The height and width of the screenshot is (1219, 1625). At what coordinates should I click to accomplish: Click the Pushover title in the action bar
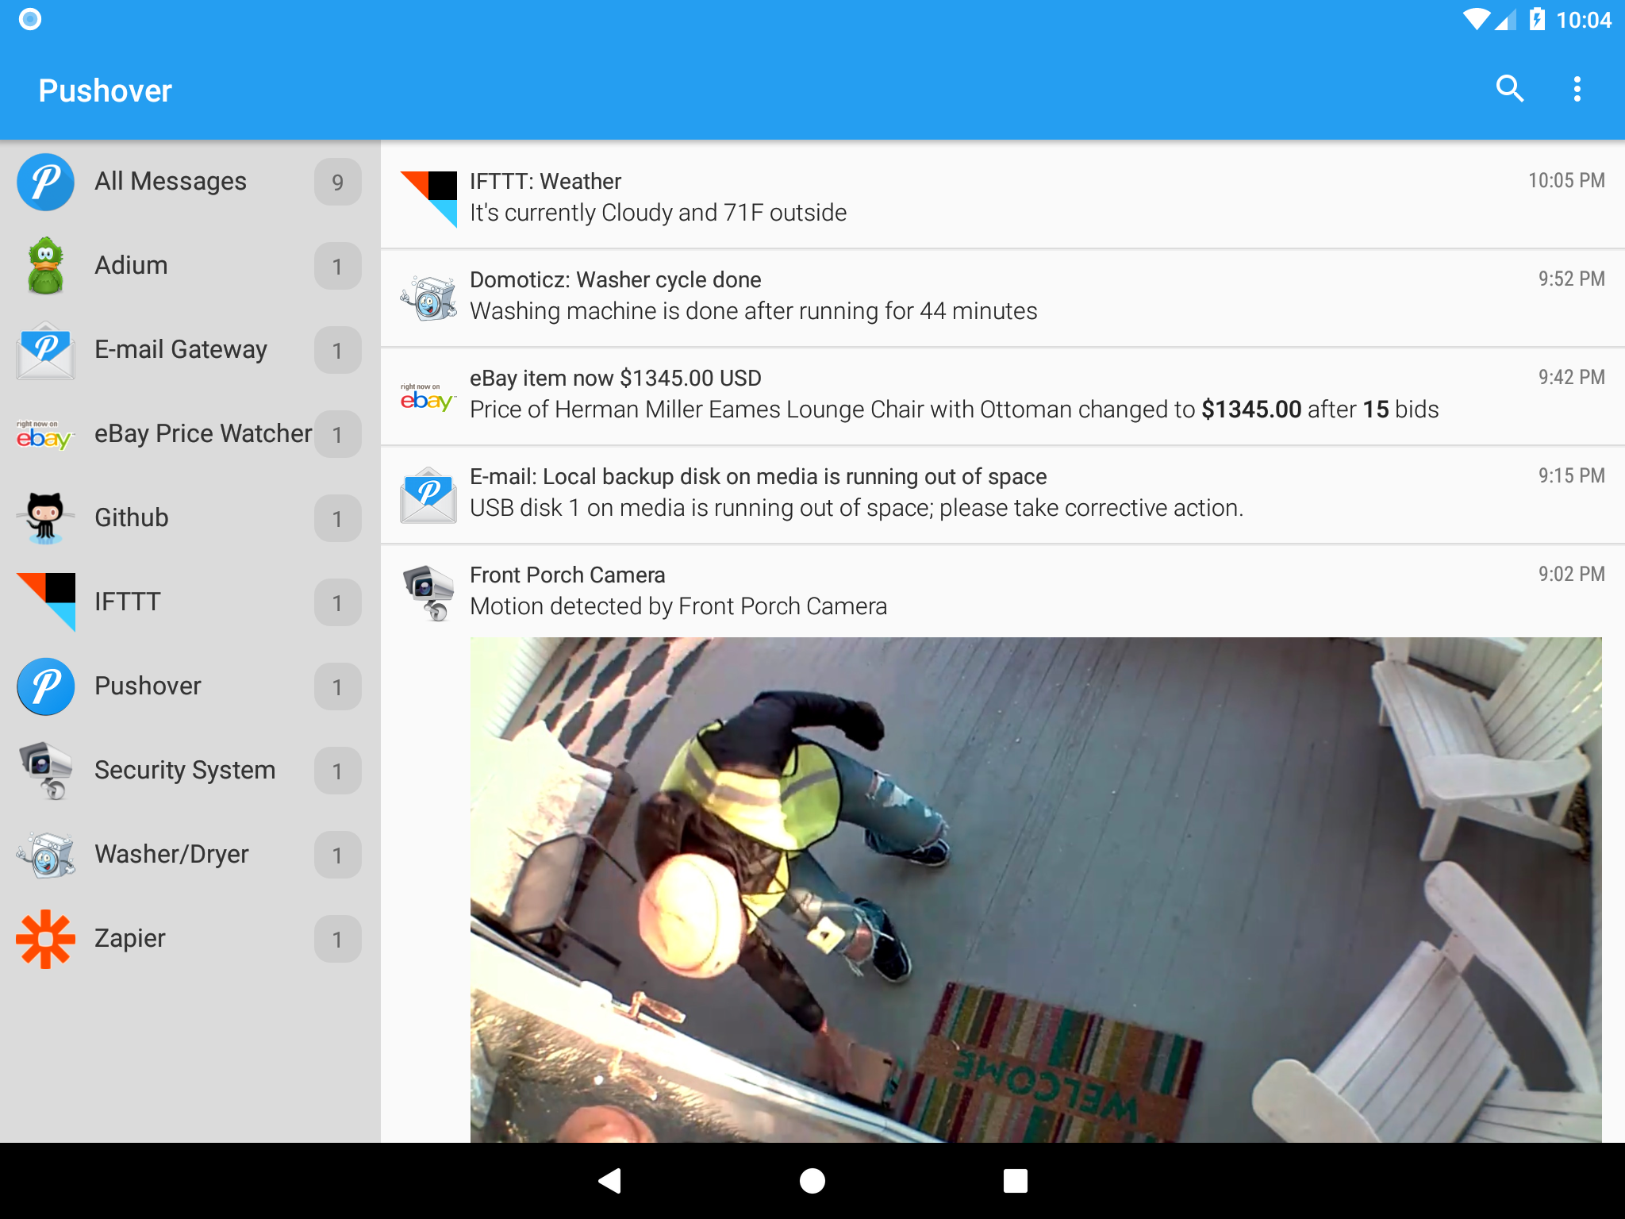point(105,89)
